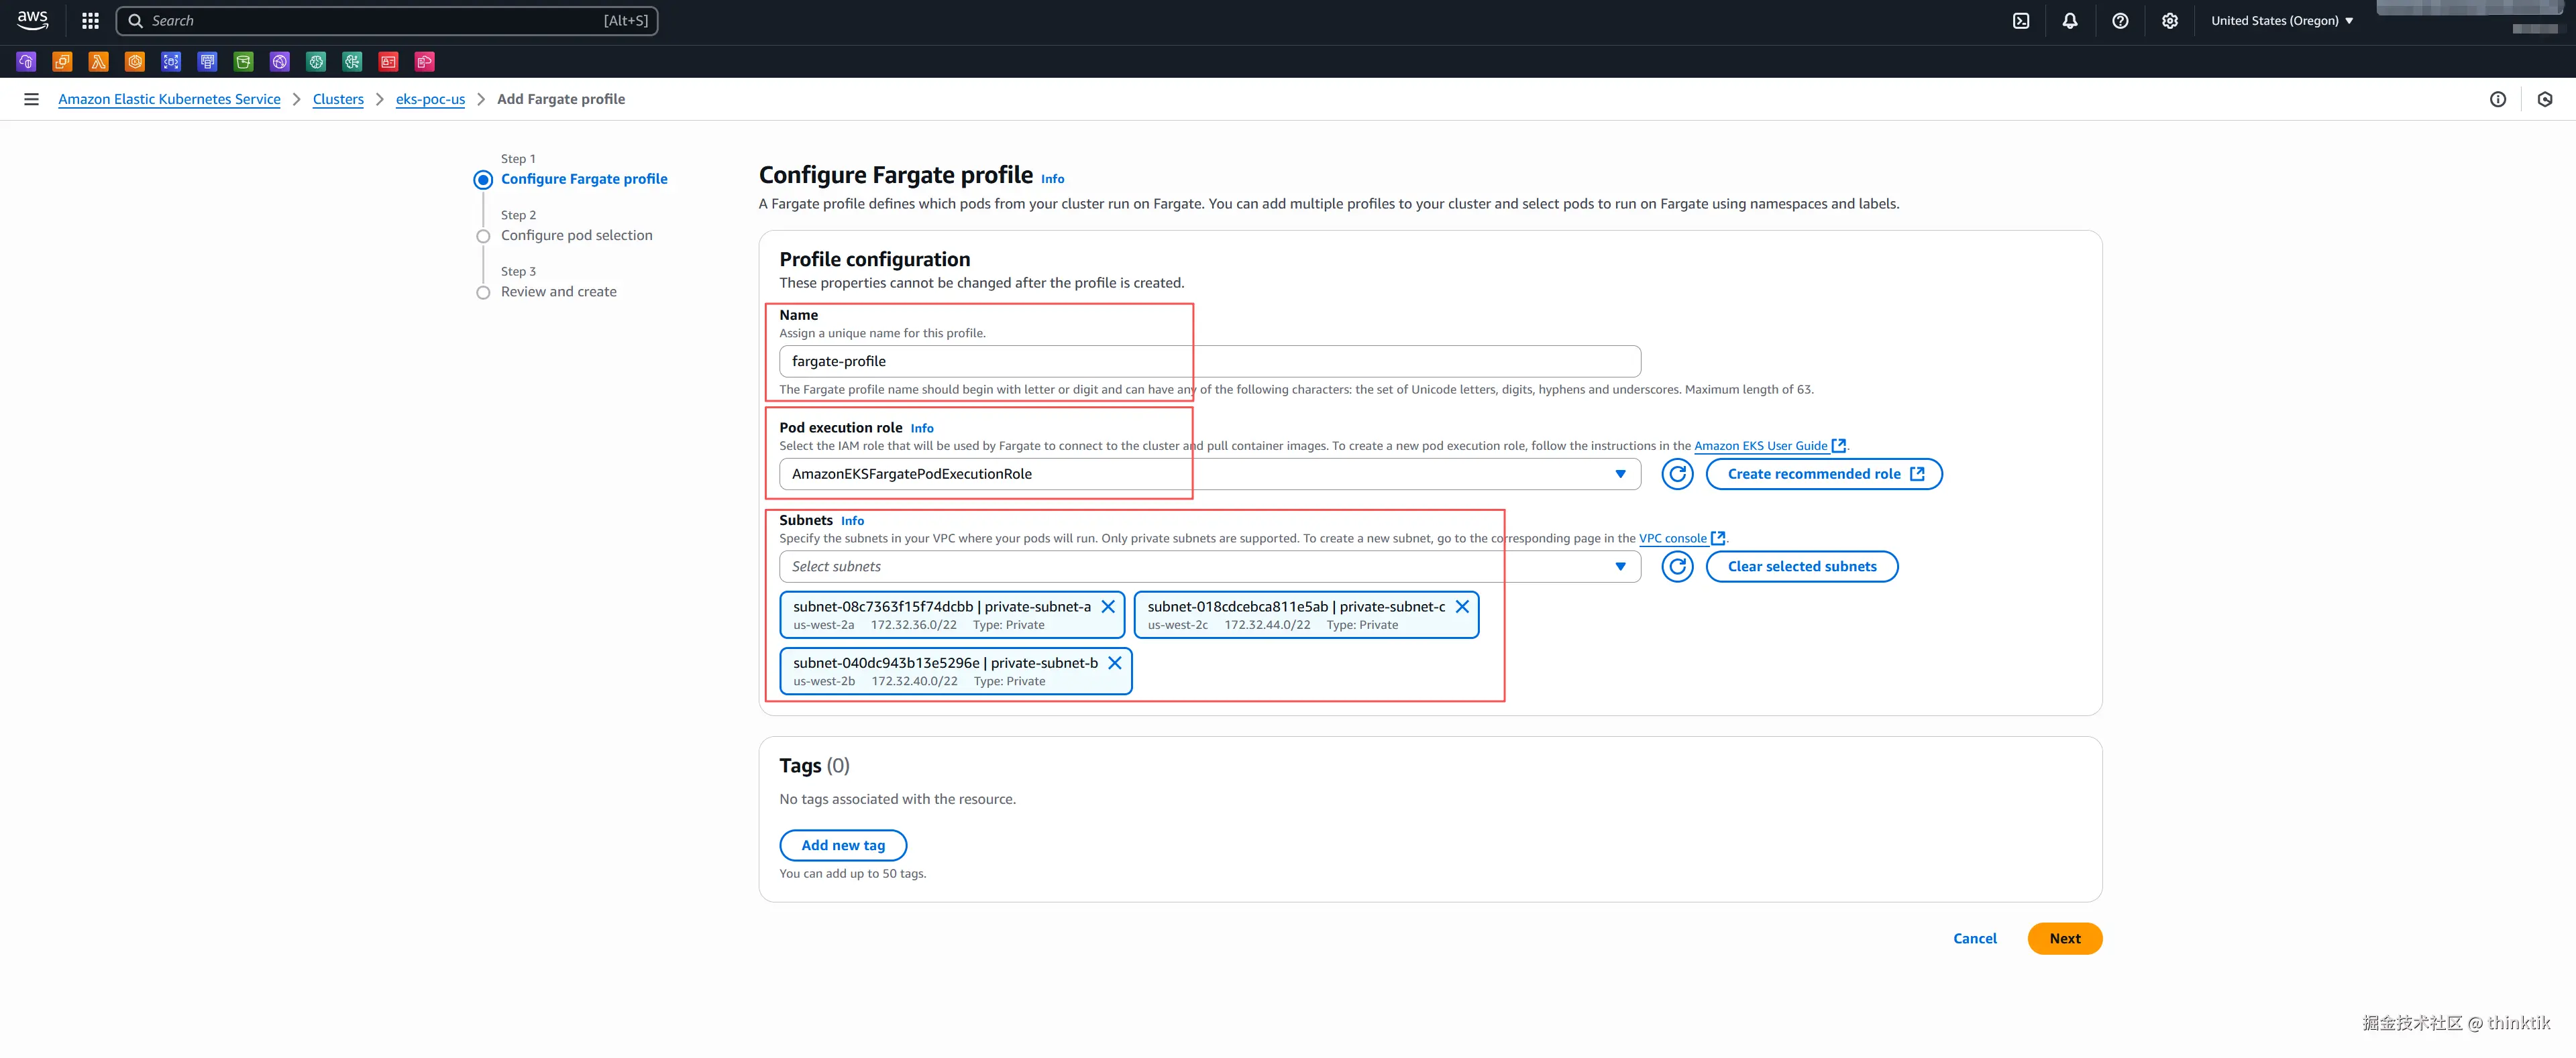Refresh the subnets list

1677,567
